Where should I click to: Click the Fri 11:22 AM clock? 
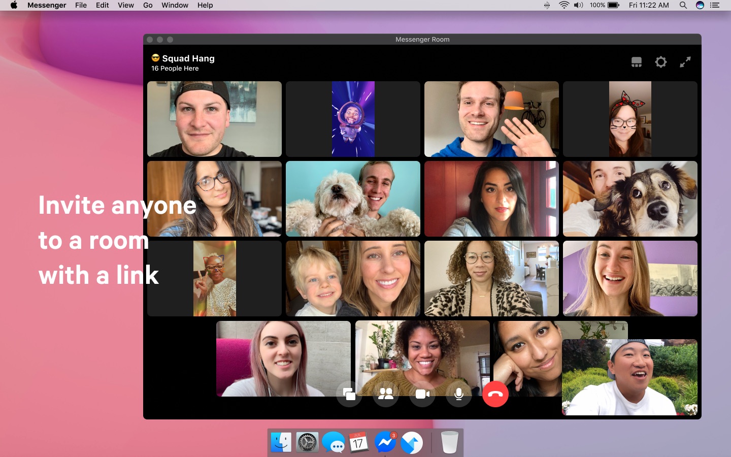click(649, 5)
